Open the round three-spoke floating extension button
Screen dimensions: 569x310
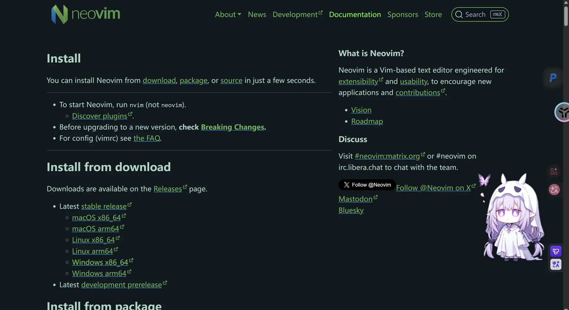tap(562, 112)
